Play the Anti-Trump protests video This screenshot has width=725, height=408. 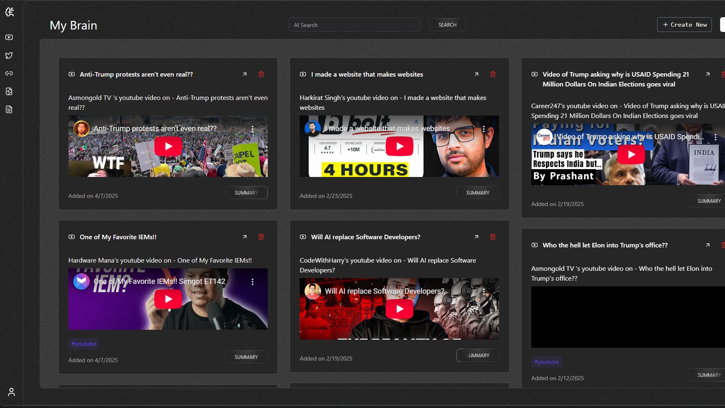pyautogui.click(x=168, y=146)
